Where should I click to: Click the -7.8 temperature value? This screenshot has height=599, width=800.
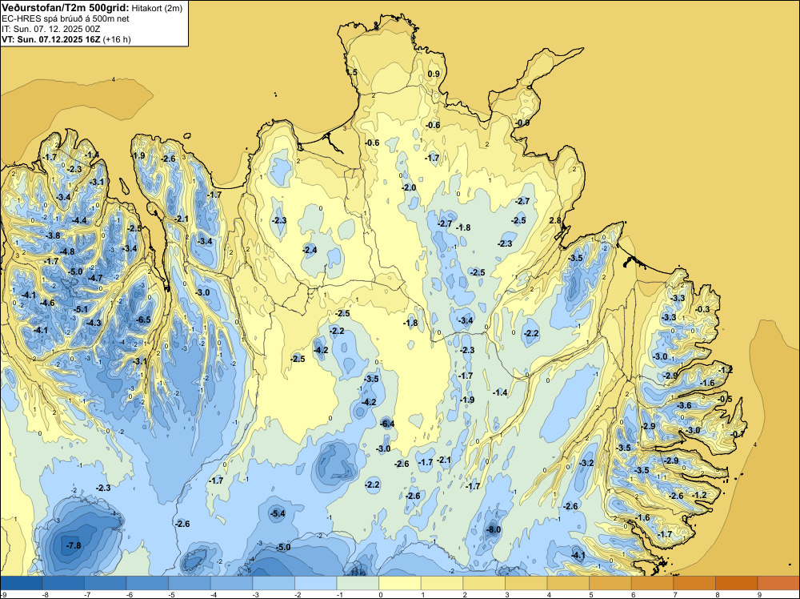74,545
